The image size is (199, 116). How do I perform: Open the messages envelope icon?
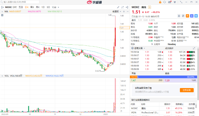tap(170, 2)
